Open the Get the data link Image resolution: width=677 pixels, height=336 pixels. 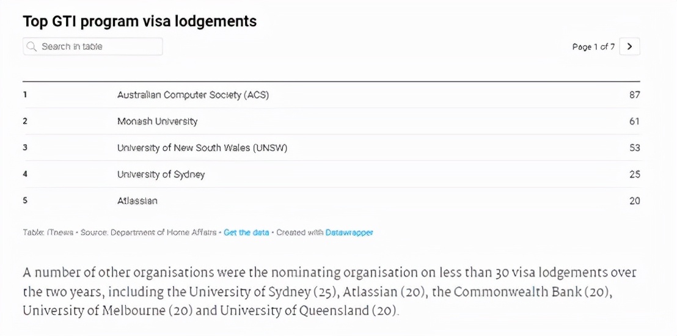pyautogui.click(x=246, y=232)
